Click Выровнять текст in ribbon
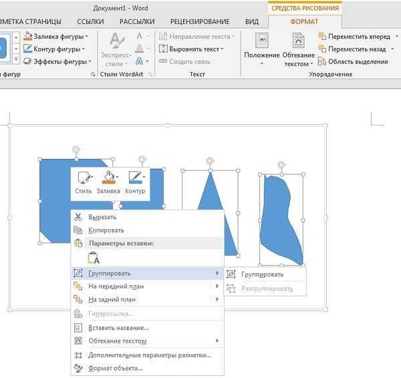The height and width of the screenshot is (378, 401). pyautogui.click(x=191, y=49)
